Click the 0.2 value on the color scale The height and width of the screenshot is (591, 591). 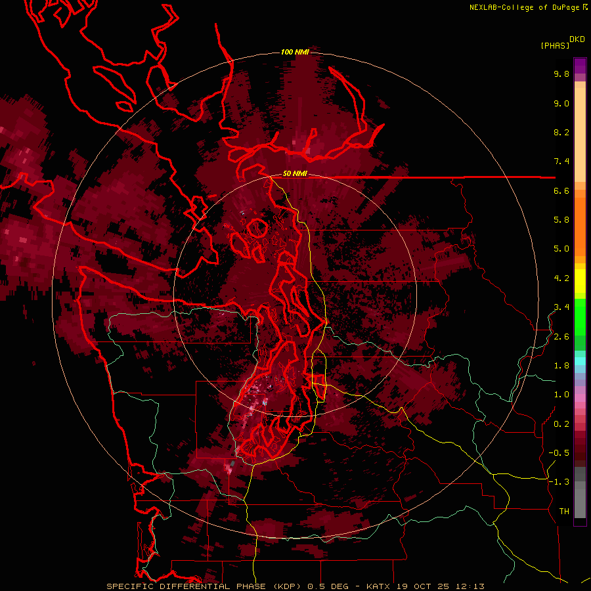pos(561,424)
